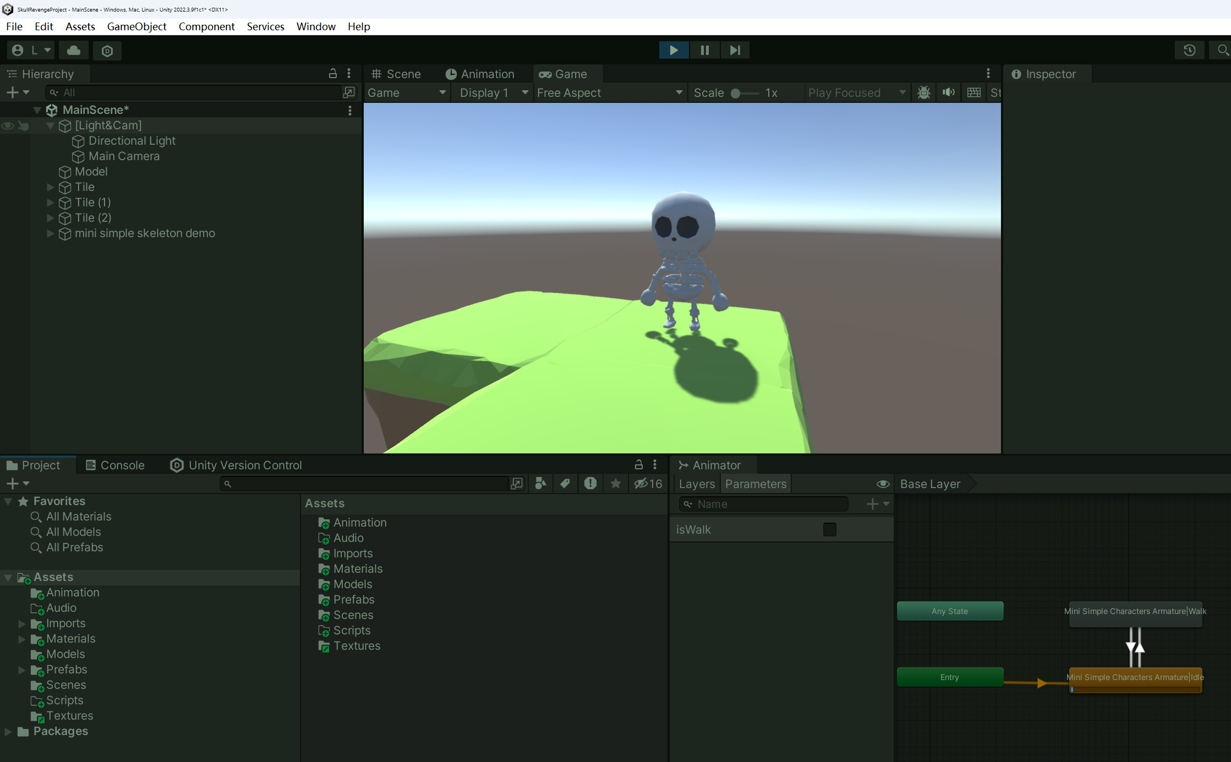The height and width of the screenshot is (762, 1231).
Task: Toggle [Light&Cam] scene picking hand icon
Action: click(24, 126)
